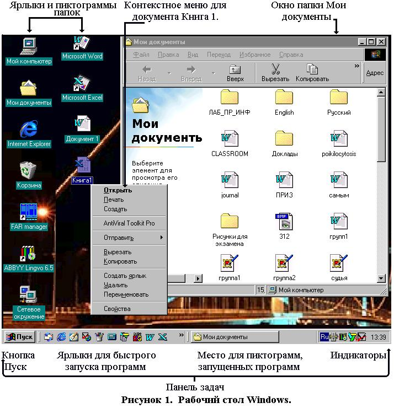Click the vertical scrollbar up arrow
This screenshot has height=408, width=394.
pyautogui.click(x=381, y=92)
